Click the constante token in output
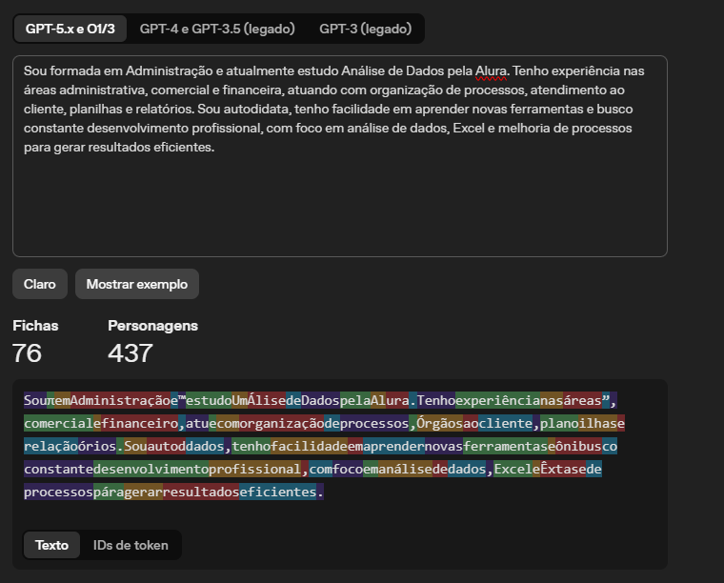The height and width of the screenshot is (583, 724). click(x=59, y=469)
